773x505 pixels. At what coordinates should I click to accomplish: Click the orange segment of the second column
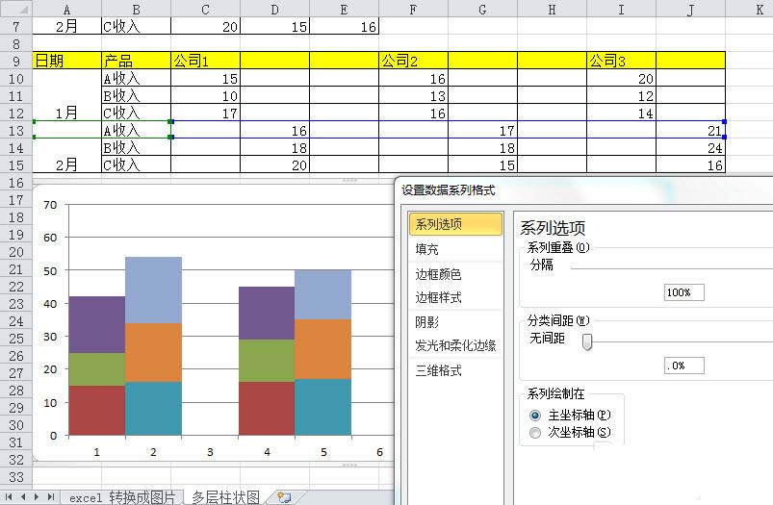click(x=153, y=353)
